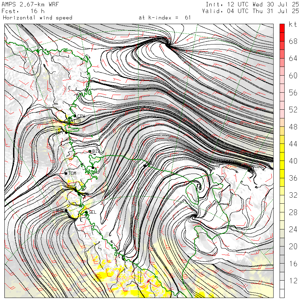Click the "AMPS 2.67-km WRF" title text

[30, 4]
